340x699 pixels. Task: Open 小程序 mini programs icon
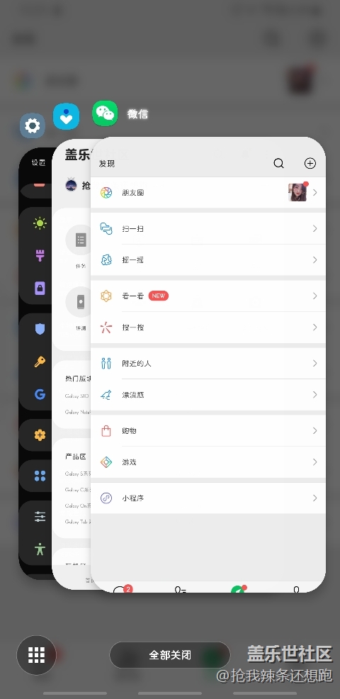coord(106,498)
